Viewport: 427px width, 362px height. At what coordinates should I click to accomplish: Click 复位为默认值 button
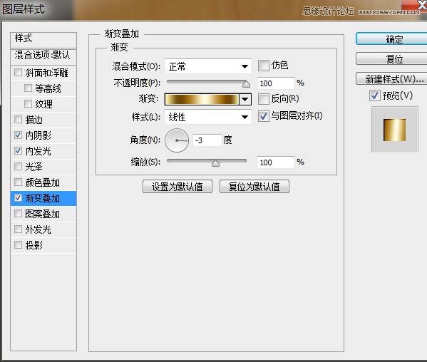pyautogui.click(x=254, y=187)
